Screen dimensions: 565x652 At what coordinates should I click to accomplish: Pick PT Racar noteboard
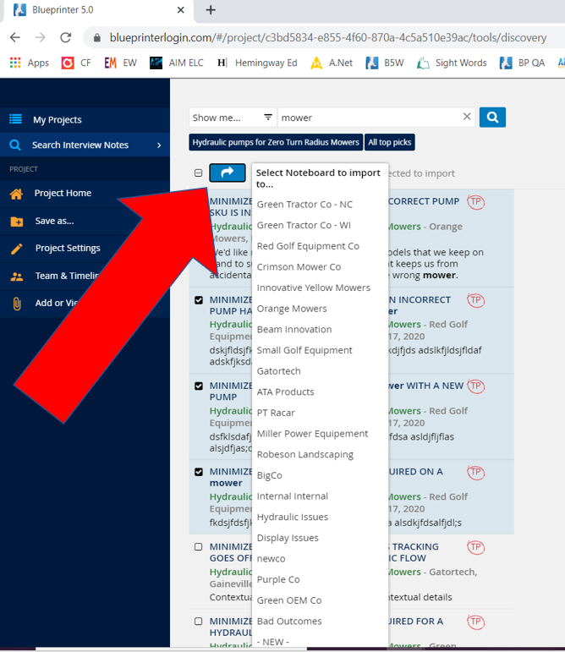coord(276,413)
